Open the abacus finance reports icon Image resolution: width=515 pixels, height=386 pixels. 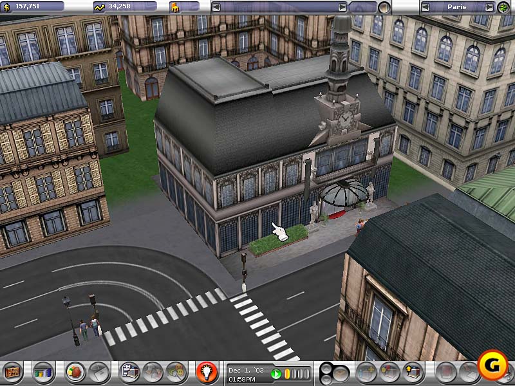point(43,372)
